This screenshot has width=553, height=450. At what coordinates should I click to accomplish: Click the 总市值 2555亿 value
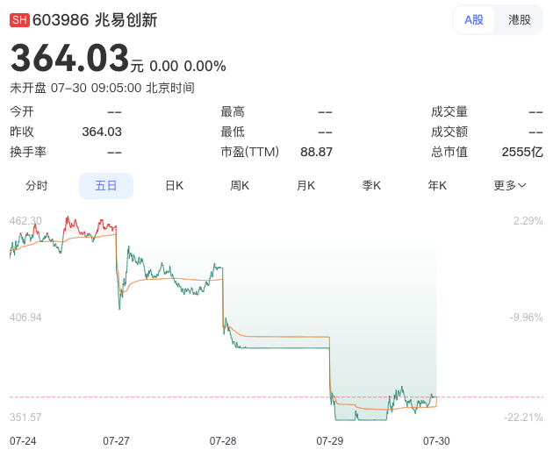[522, 153]
